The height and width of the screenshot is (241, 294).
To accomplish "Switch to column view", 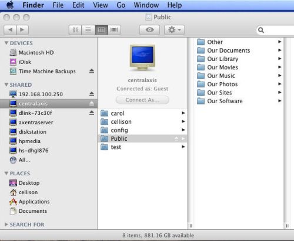I will click(x=101, y=30).
